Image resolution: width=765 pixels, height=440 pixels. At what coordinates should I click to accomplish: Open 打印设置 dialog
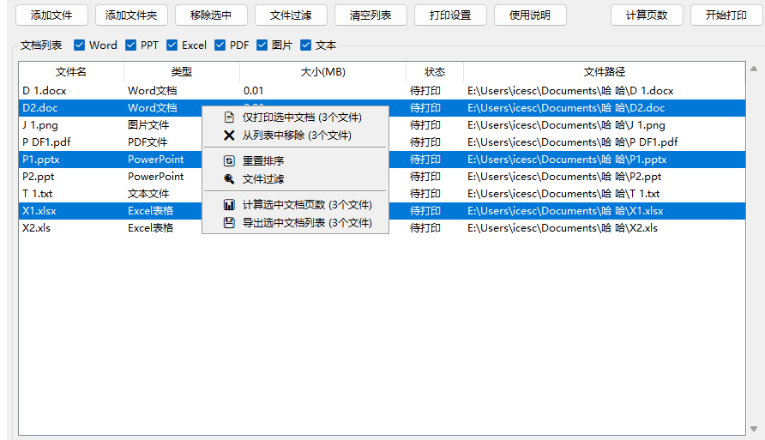point(450,15)
